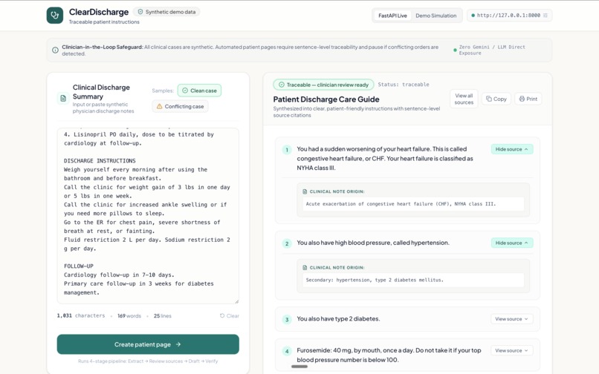Click the 'Status: traceable' text
Image resolution: width=599 pixels, height=374 pixels.
404,85
